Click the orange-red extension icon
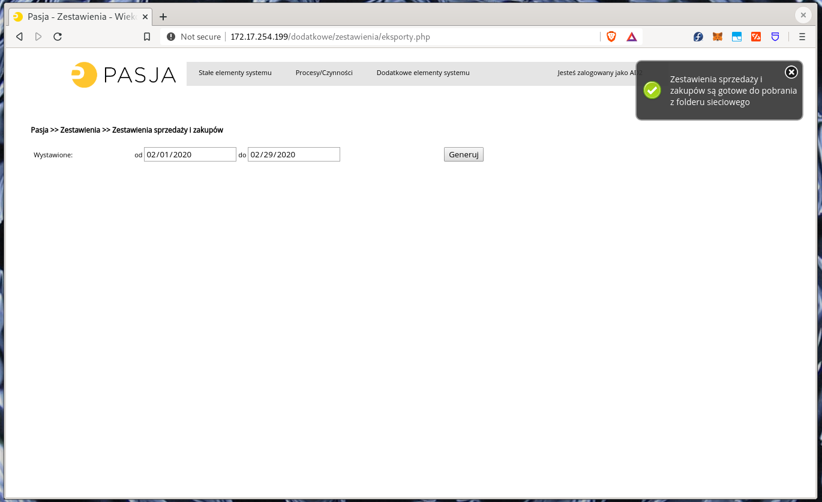This screenshot has height=502, width=822. pyautogui.click(x=756, y=37)
